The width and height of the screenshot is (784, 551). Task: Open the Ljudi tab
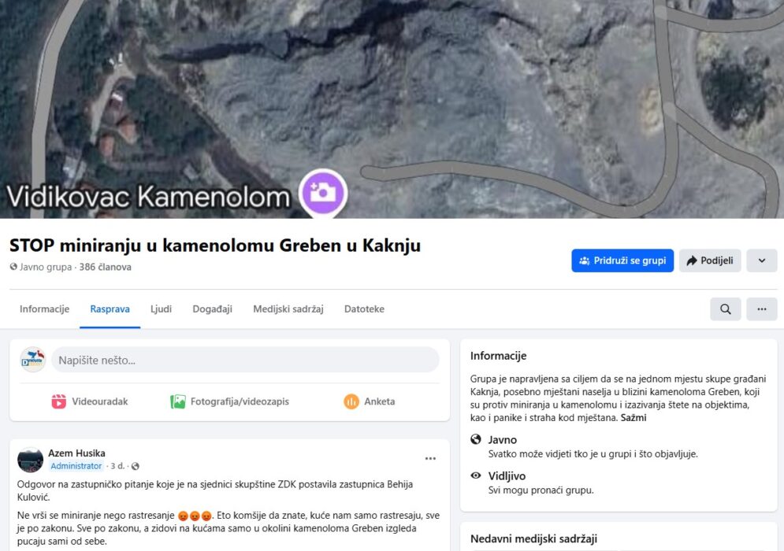tap(161, 309)
